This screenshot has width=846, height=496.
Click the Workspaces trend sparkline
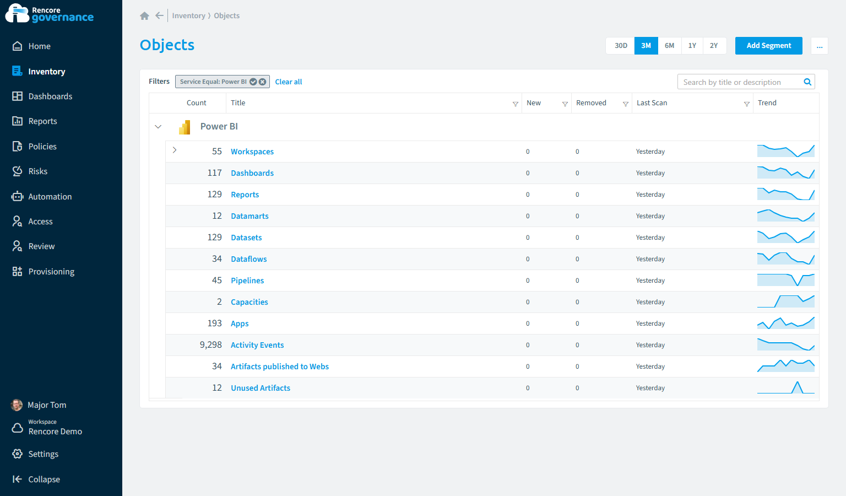(x=786, y=151)
